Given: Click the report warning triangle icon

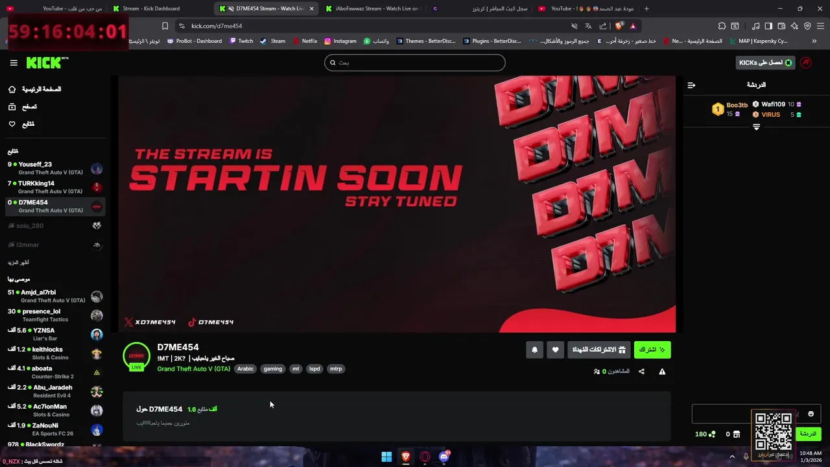Looking at the screenshot, I should (x=662, y=372).
